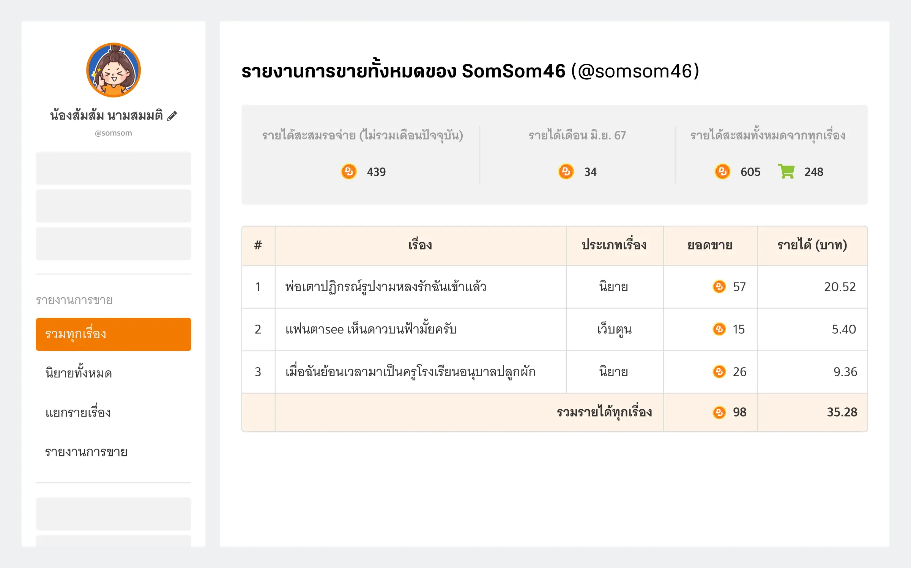Click the pencil icon to edit profile name

pos(173,116)
